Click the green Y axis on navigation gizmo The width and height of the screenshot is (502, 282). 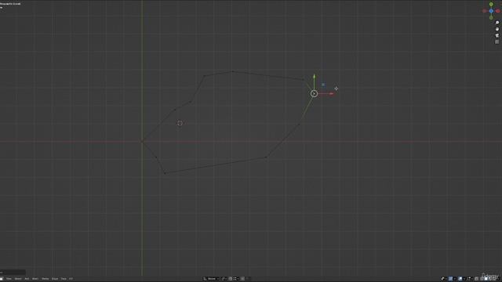491,4
